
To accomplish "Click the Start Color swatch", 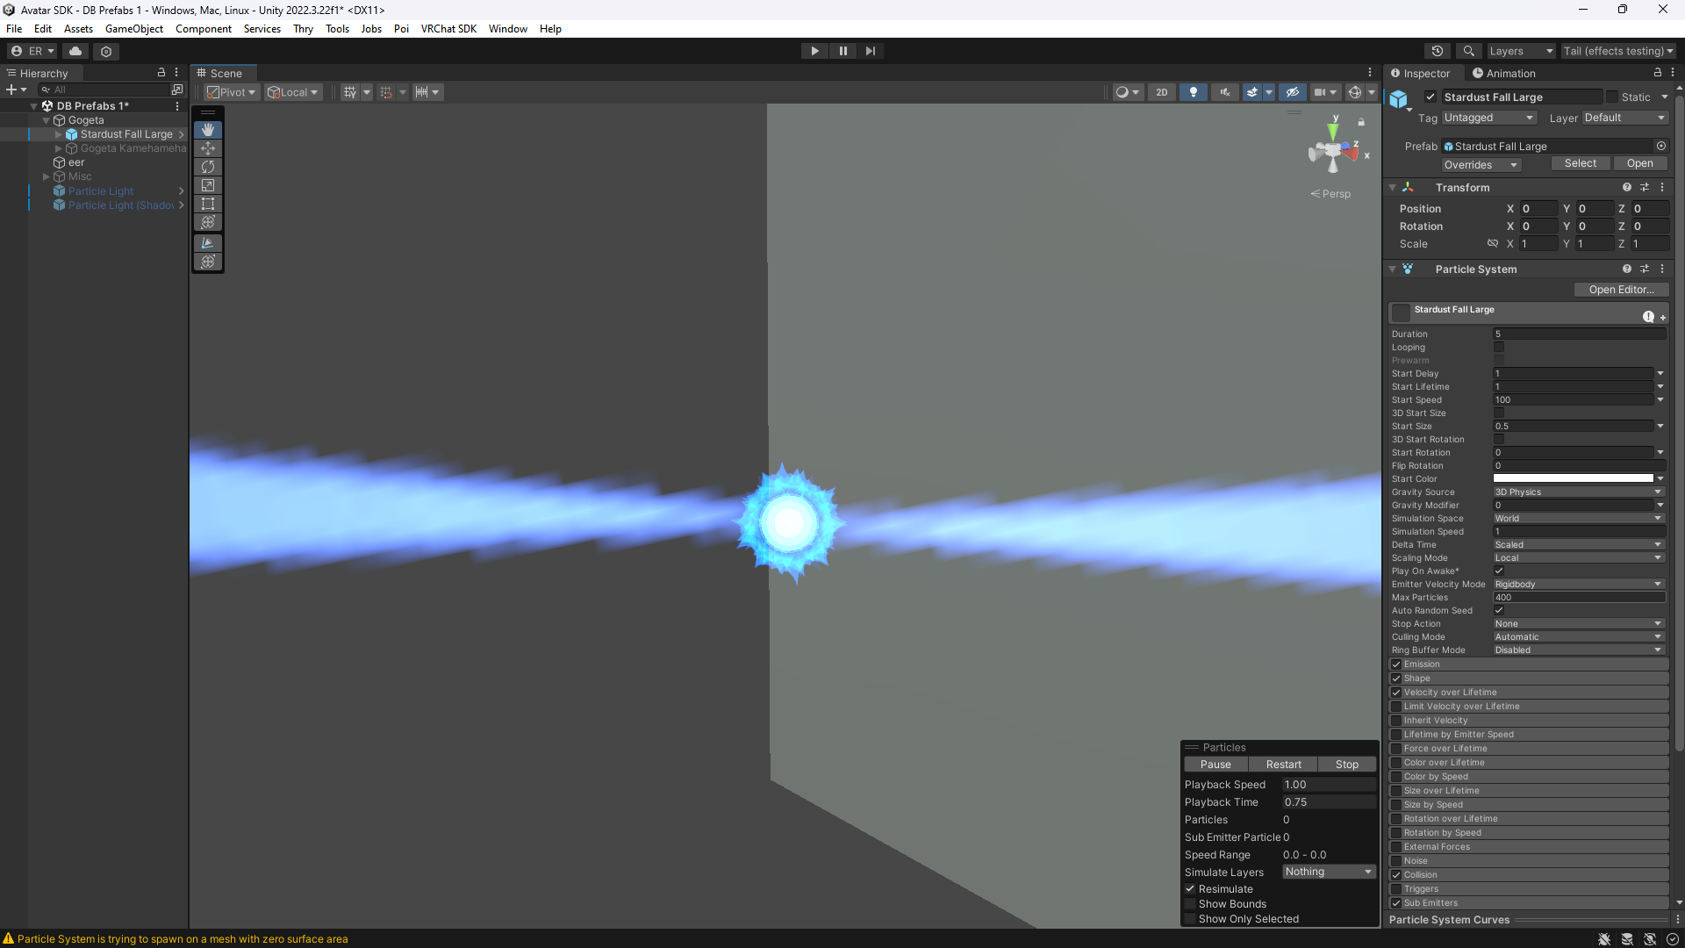I will (x=1573, y=479).
